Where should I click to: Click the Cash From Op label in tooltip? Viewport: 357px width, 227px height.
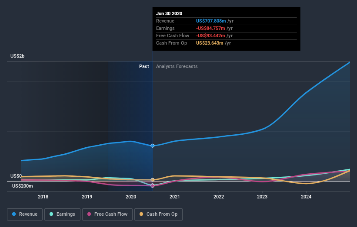(x=171, y=43)
